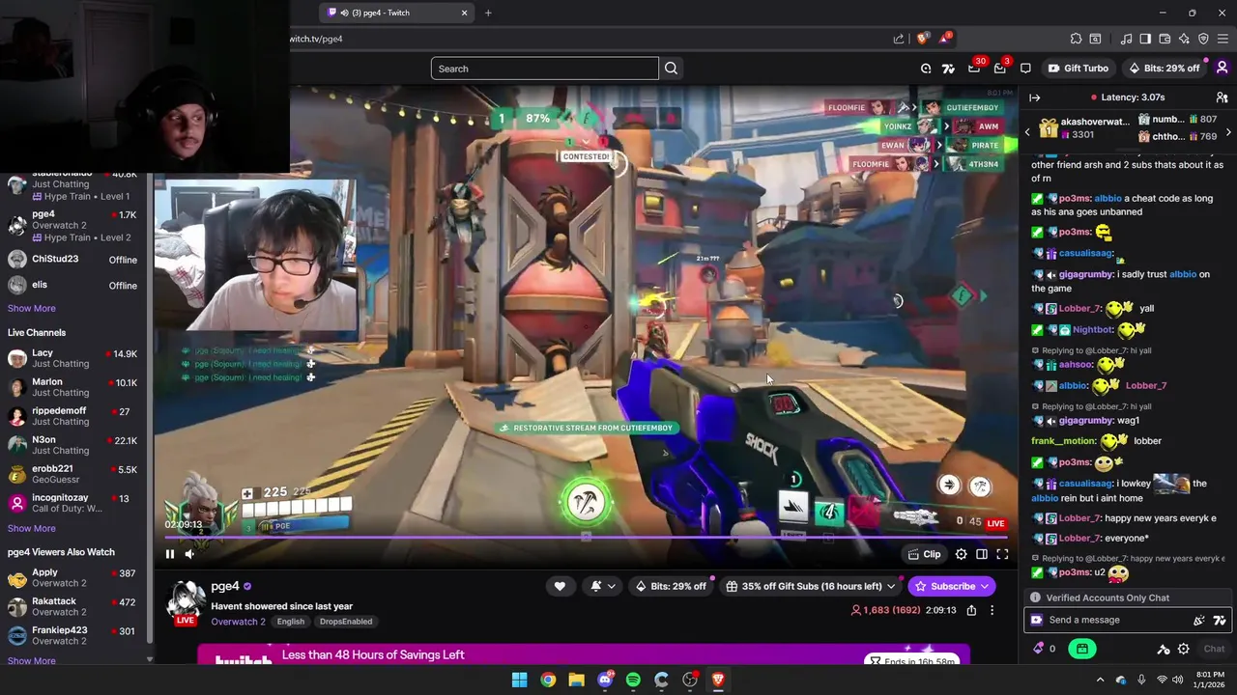Screen dimensions: 1237x695
Task: Open ChiStud23 offline channel
Action: click(73, 259)
